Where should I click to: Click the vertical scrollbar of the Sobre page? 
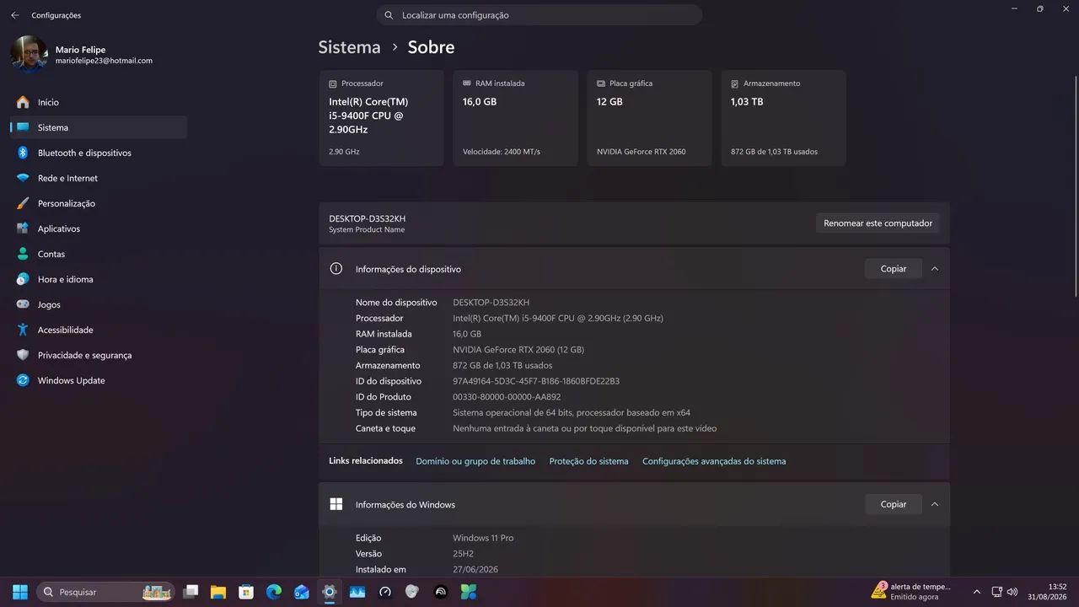tap(1075, 185)
